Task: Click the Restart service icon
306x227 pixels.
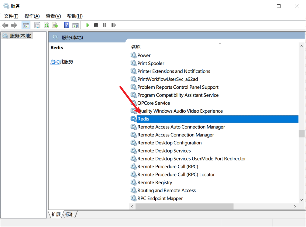Action: [113, 25]
